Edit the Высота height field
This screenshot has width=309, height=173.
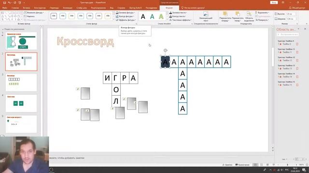[292, 14]
